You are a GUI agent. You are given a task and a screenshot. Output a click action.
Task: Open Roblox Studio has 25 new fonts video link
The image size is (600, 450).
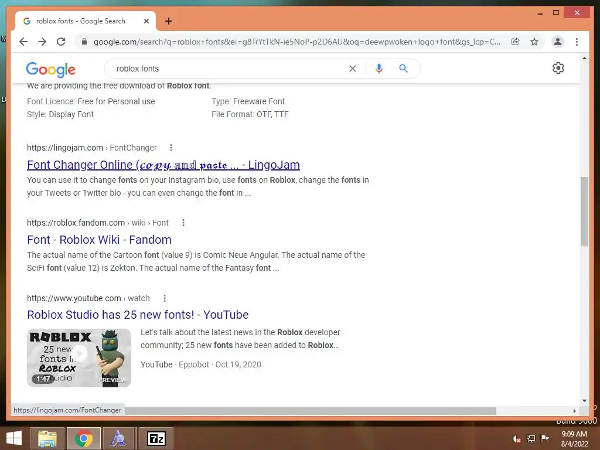tap(138, 315)
